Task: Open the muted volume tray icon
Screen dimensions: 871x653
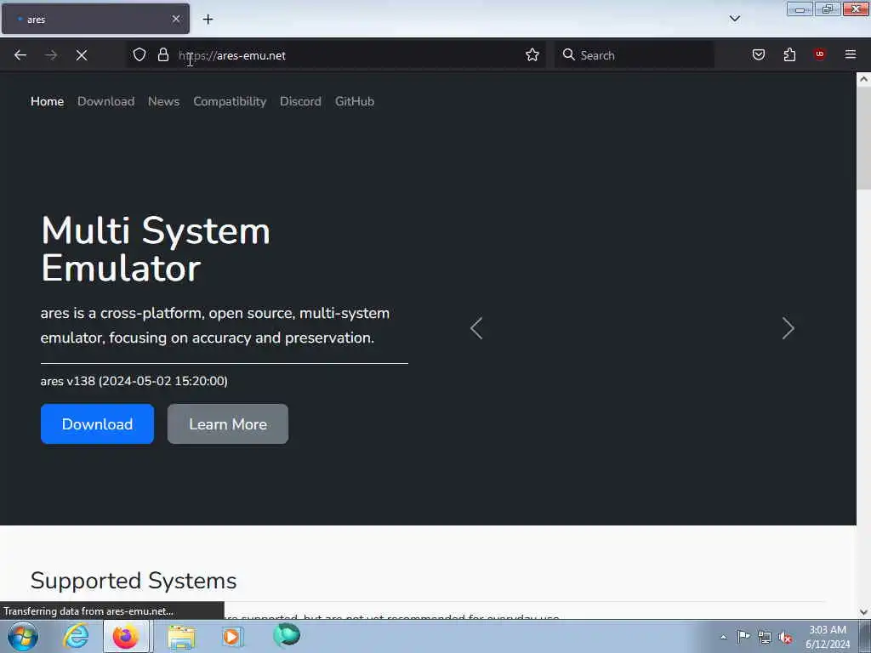Action: click(785, 638)
